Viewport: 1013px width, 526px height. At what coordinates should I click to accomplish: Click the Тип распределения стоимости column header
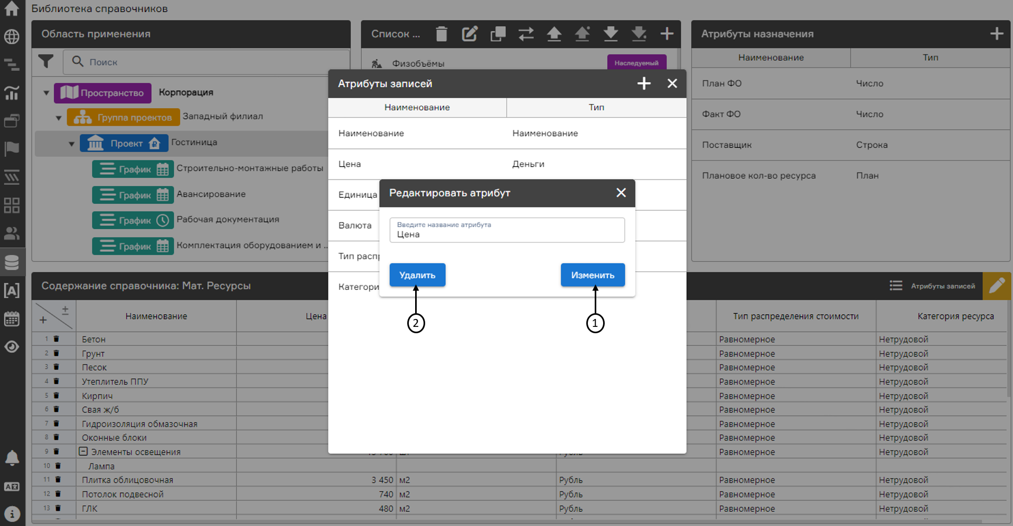click(x=795, y=316)
